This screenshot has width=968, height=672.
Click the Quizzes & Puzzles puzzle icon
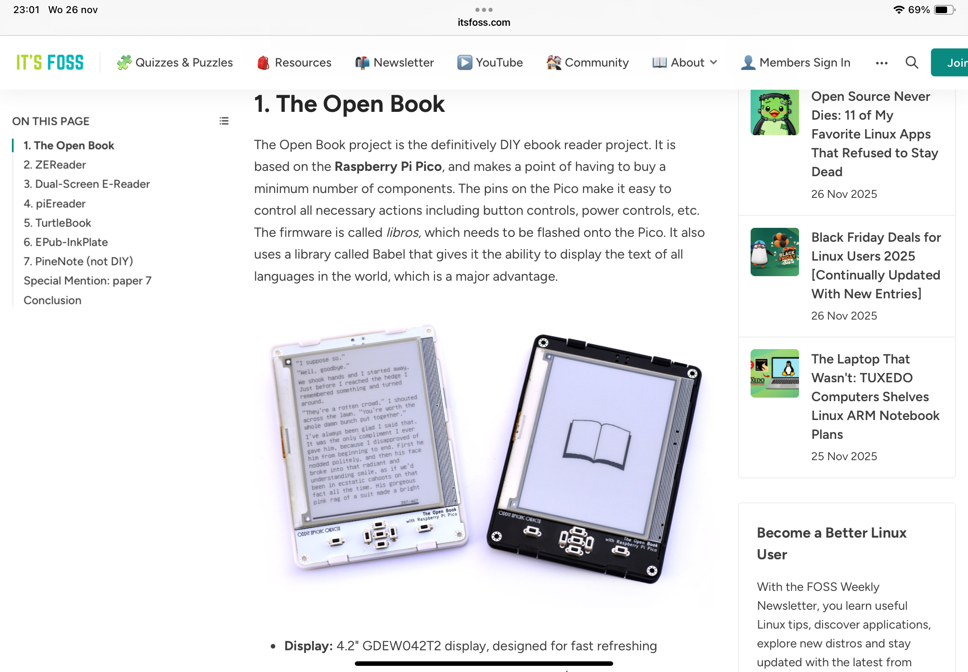click(x=124, y=62)
